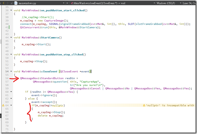Image resolution: width=197 pixels, height=134 pixels.
Task: Collapse the else block at line 62
Action: 11,98
